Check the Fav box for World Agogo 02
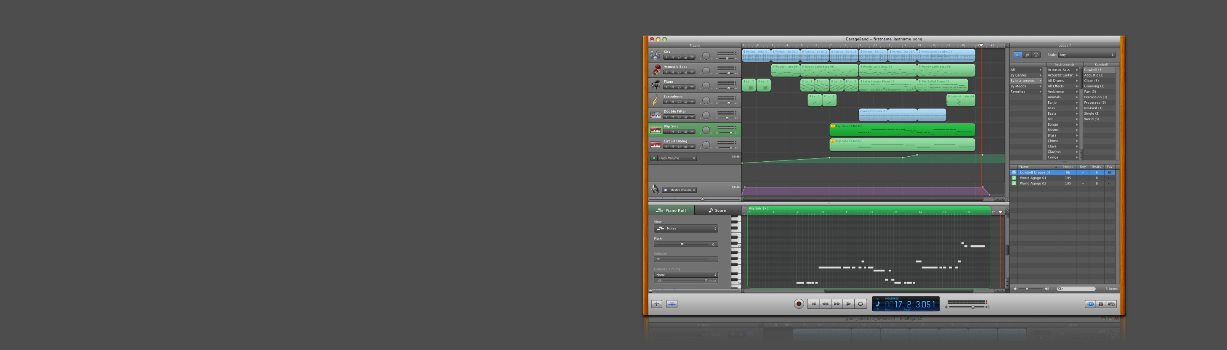Viewport: 1227px width, 350px height. (x=1109, y=184)
